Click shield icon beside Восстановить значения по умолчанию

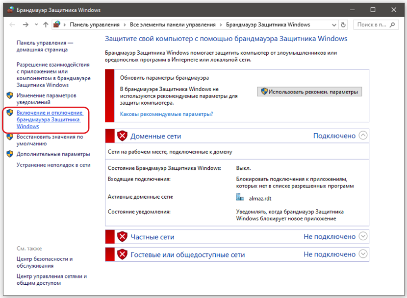(x=10, y=137)
